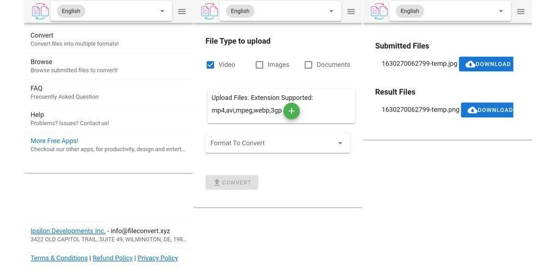
Task: Check the Documents file type checkbox
Action: tap(308, 65)
